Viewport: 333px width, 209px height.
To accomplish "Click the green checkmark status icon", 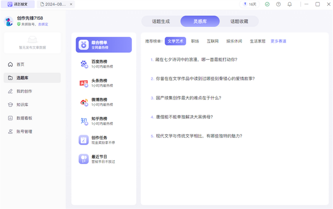I will point(267,4).
